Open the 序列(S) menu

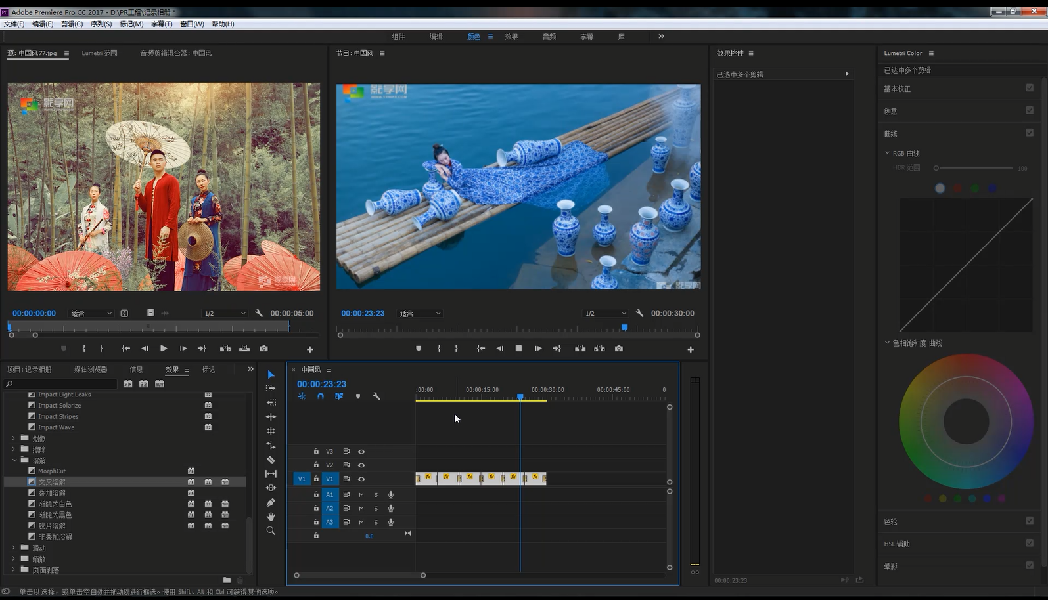[101, 24]
